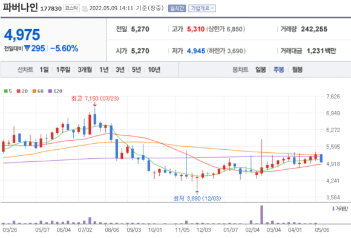This screenshot has width=351, height=238.
Task: Click the calendar icon beside the date
Action: click(x=85, y=9)
